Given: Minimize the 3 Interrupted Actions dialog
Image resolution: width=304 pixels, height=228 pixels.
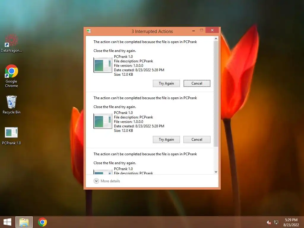Looking at the screenshot, I should point(194,31).
